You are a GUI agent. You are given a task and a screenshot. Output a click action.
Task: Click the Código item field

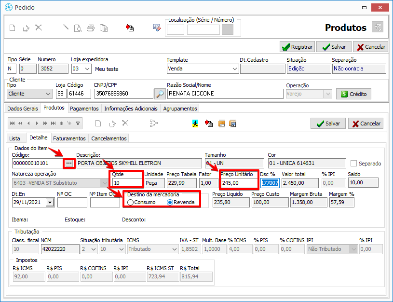(x=38, y=163)
